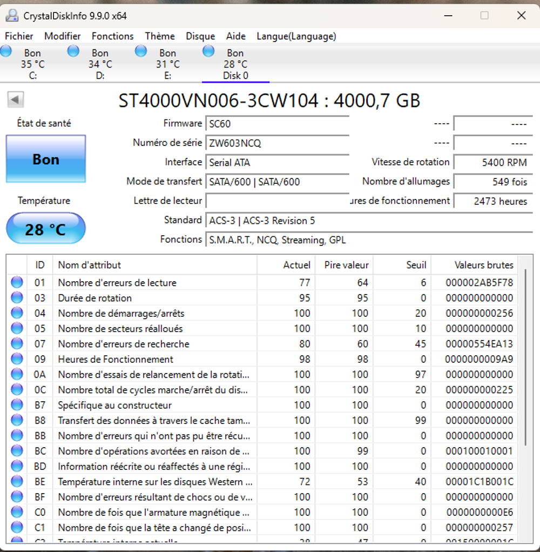This screenshot has width=540, height=552.
Task: Click raw value 00000554EA13
Action: pos(479,344)
